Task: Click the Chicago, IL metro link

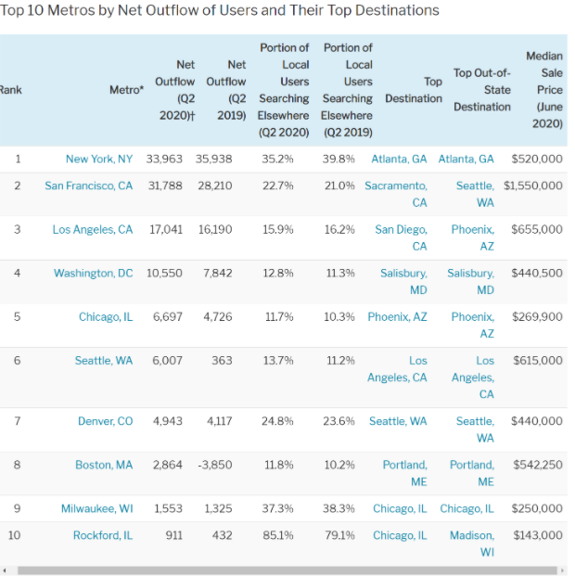Action: pyautogui.click(x=105, y=316)
